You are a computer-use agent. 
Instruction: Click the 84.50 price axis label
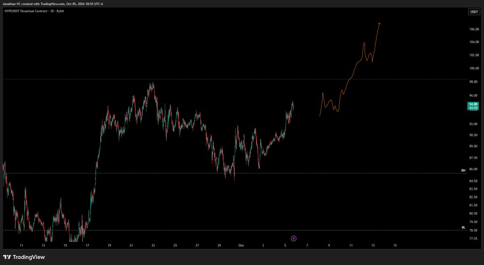474,181
